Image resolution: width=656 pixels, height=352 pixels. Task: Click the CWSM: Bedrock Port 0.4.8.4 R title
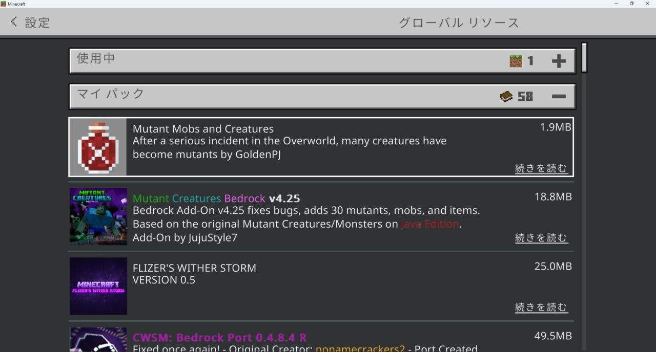[219, 338]
